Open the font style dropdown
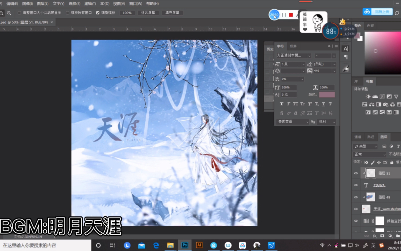This screenshot has height=251, width=401. coord(334,56)
